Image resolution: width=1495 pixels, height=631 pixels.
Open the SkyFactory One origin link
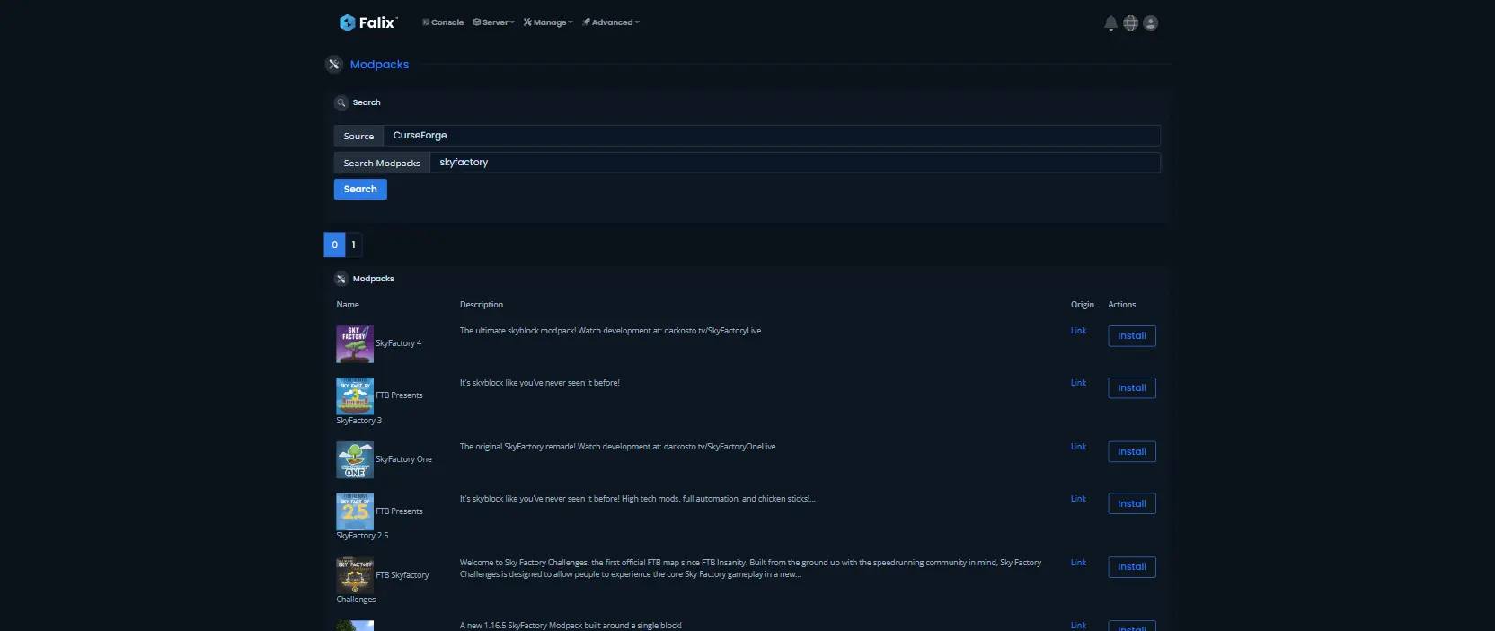tap(1078, 447)
